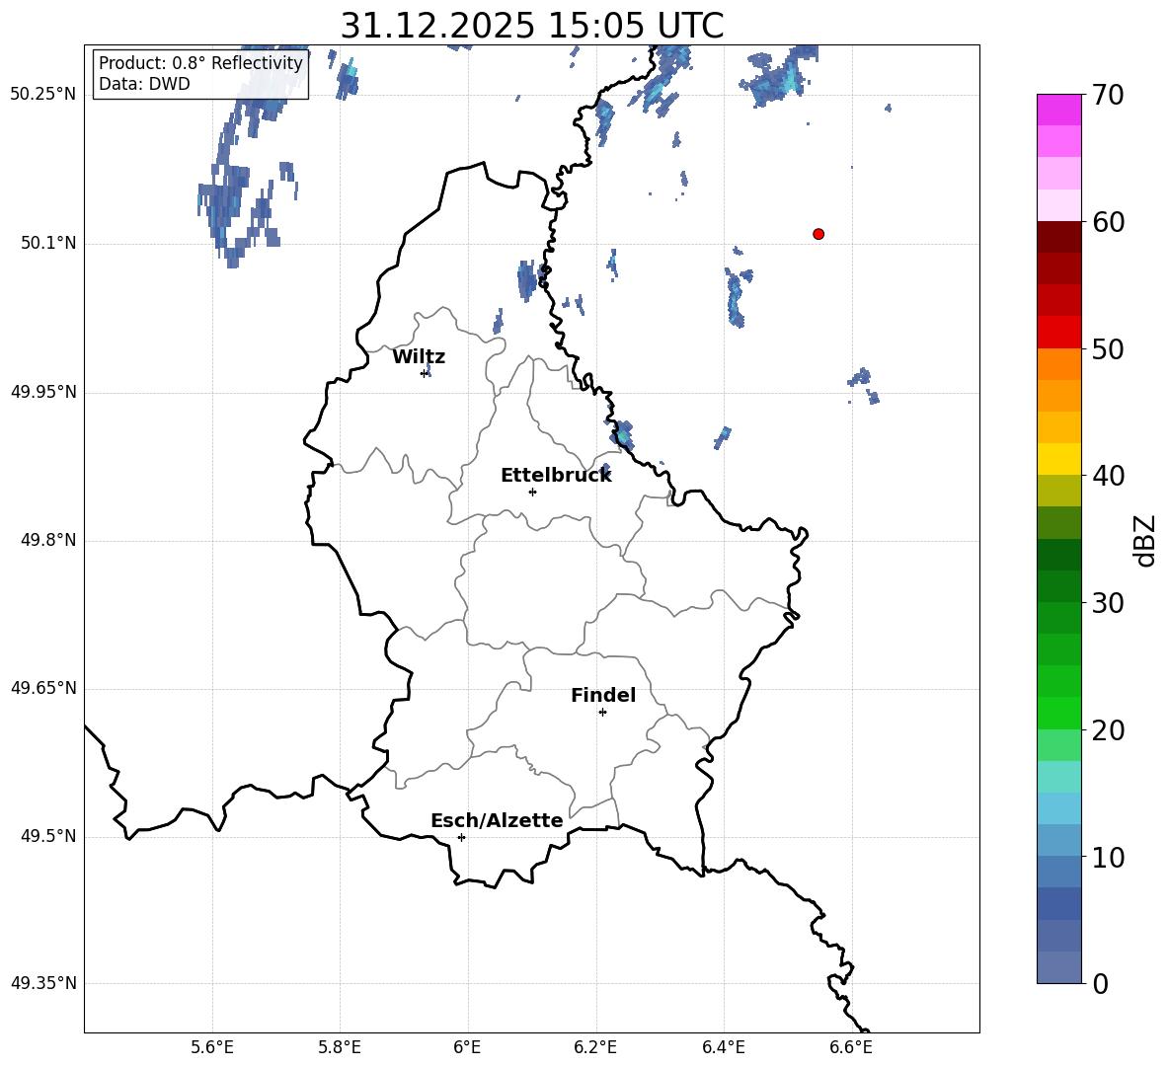Click the red dot radar site marker
This screenshot has width=1169, height=1067.
[818, 234]
